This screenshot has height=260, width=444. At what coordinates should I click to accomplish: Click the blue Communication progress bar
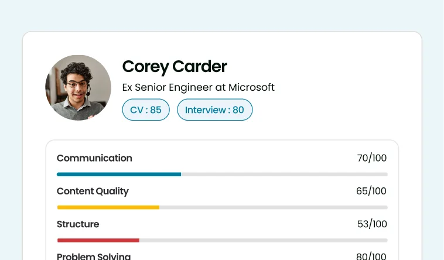coord(119,175)
